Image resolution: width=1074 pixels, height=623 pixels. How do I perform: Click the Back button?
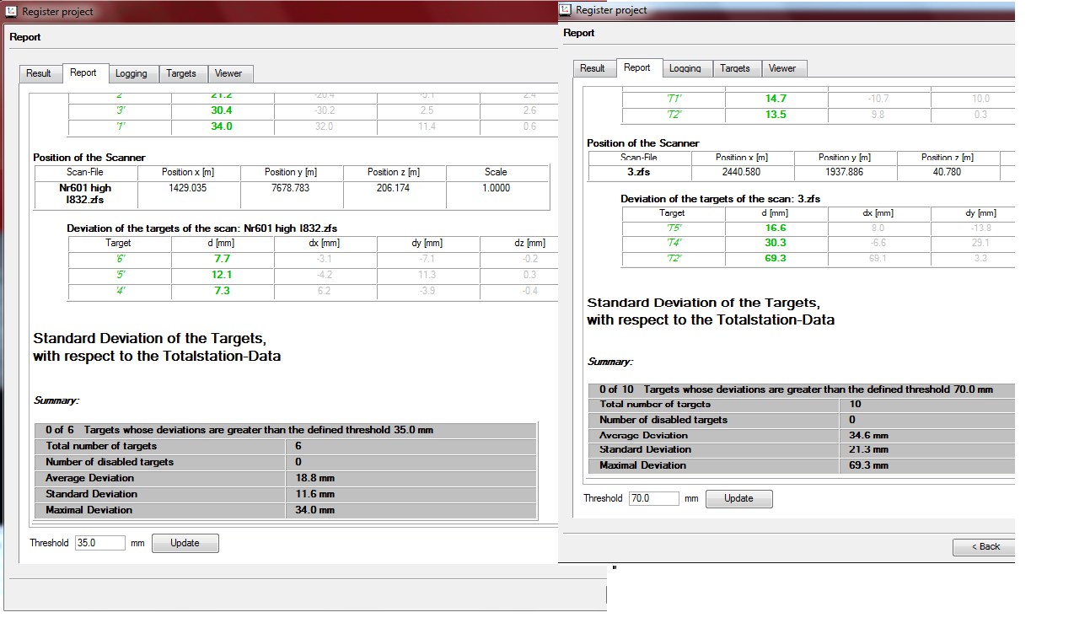(984, 546)
